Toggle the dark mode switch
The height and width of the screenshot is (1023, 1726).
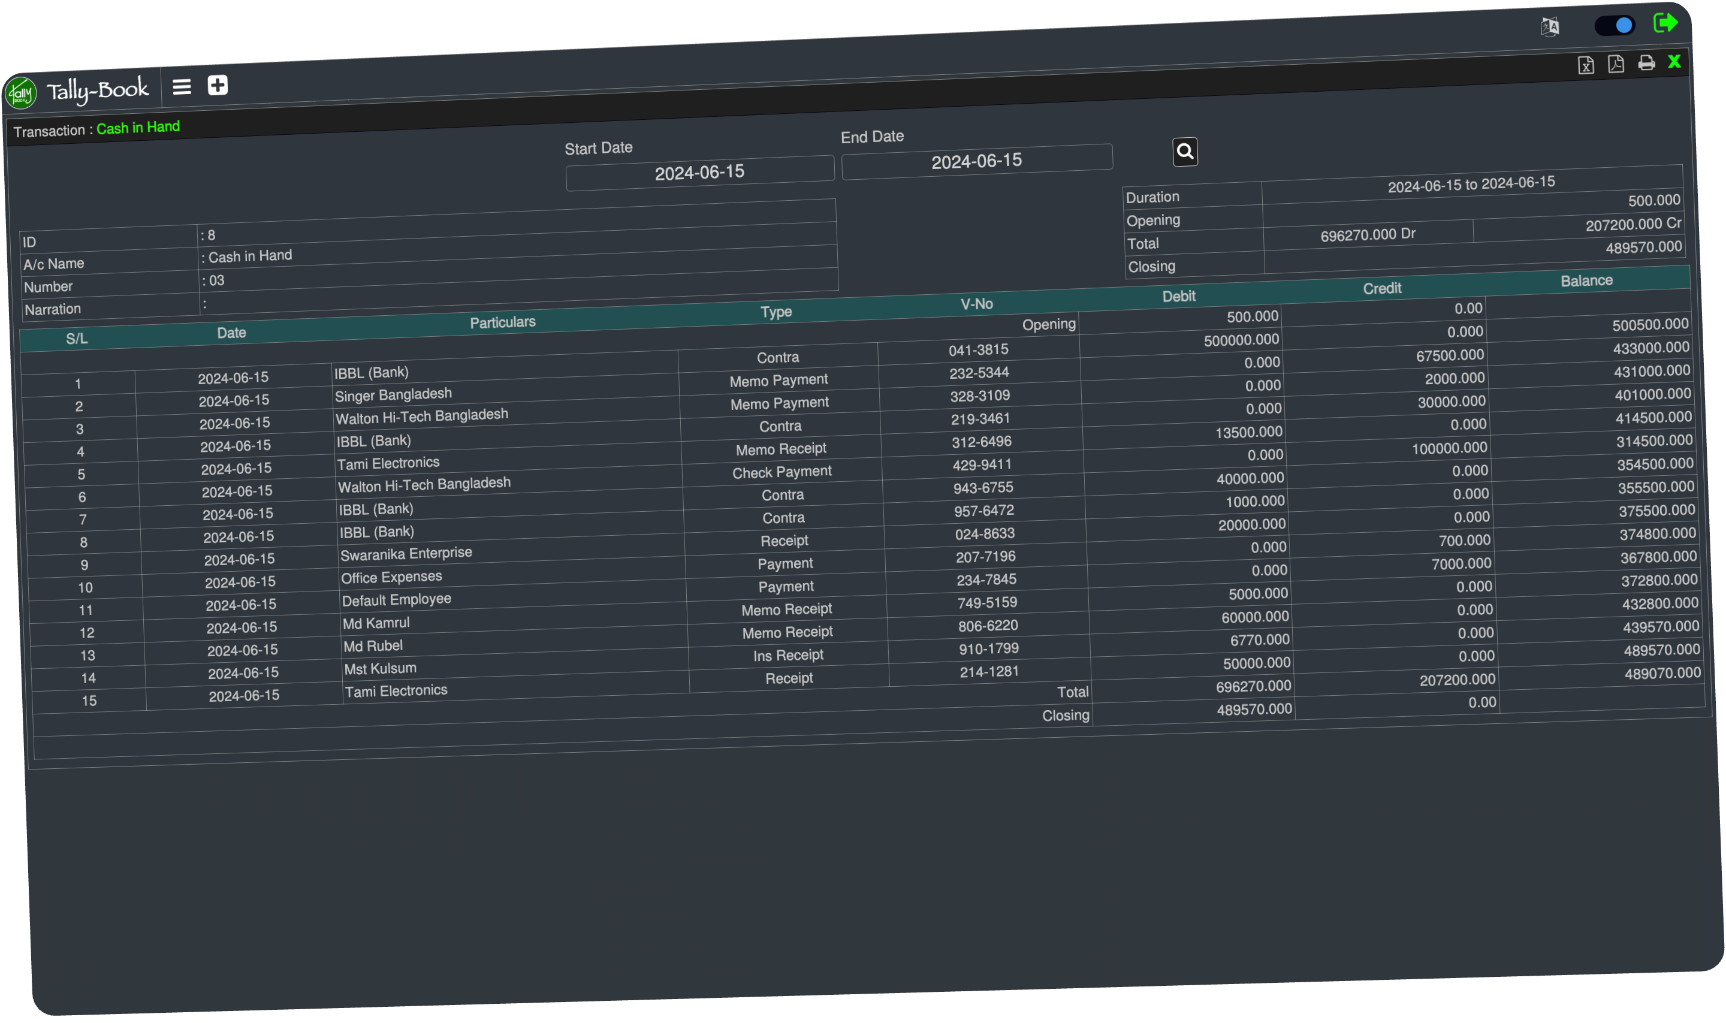coord(1615,26)
